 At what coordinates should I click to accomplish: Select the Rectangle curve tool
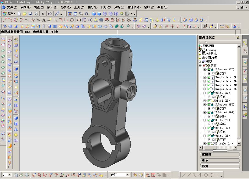[66, 20]
